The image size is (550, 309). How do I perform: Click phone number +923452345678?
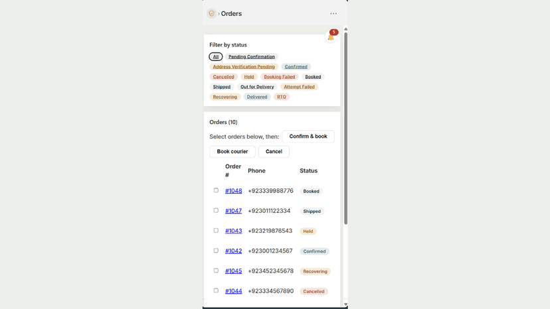point(270,271)
